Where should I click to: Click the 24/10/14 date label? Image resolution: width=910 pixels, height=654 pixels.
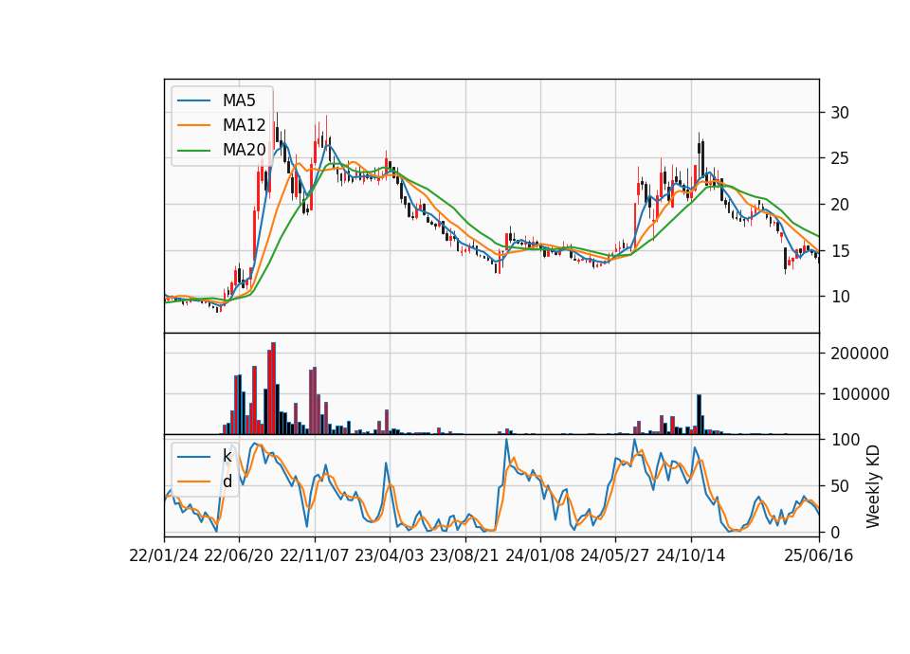point(691,555)
